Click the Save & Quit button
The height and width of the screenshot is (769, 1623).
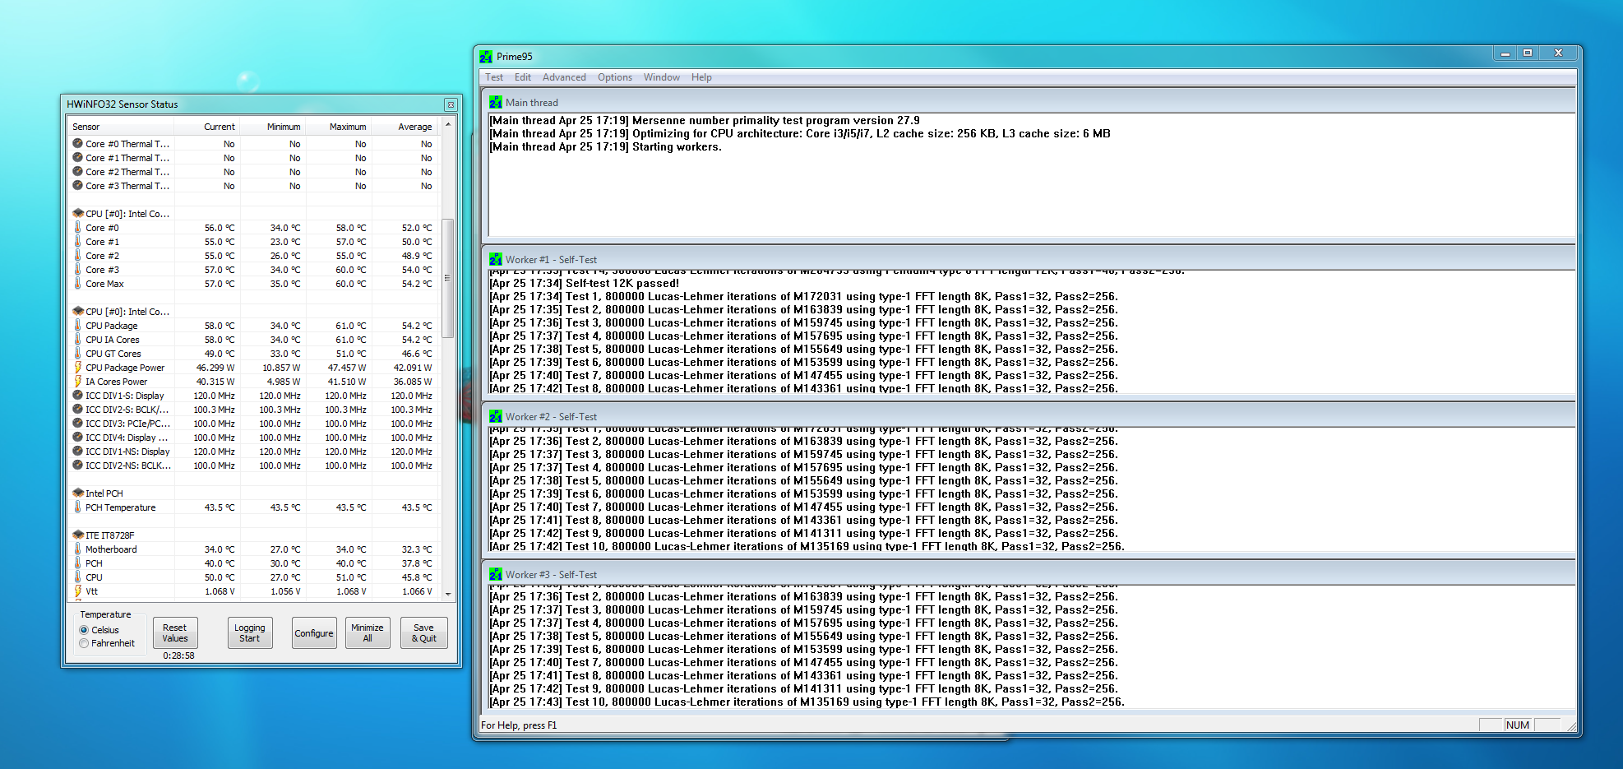(424, 633)
